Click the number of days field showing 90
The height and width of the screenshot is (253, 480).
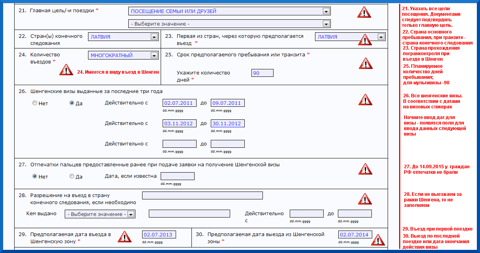point(262,73)
